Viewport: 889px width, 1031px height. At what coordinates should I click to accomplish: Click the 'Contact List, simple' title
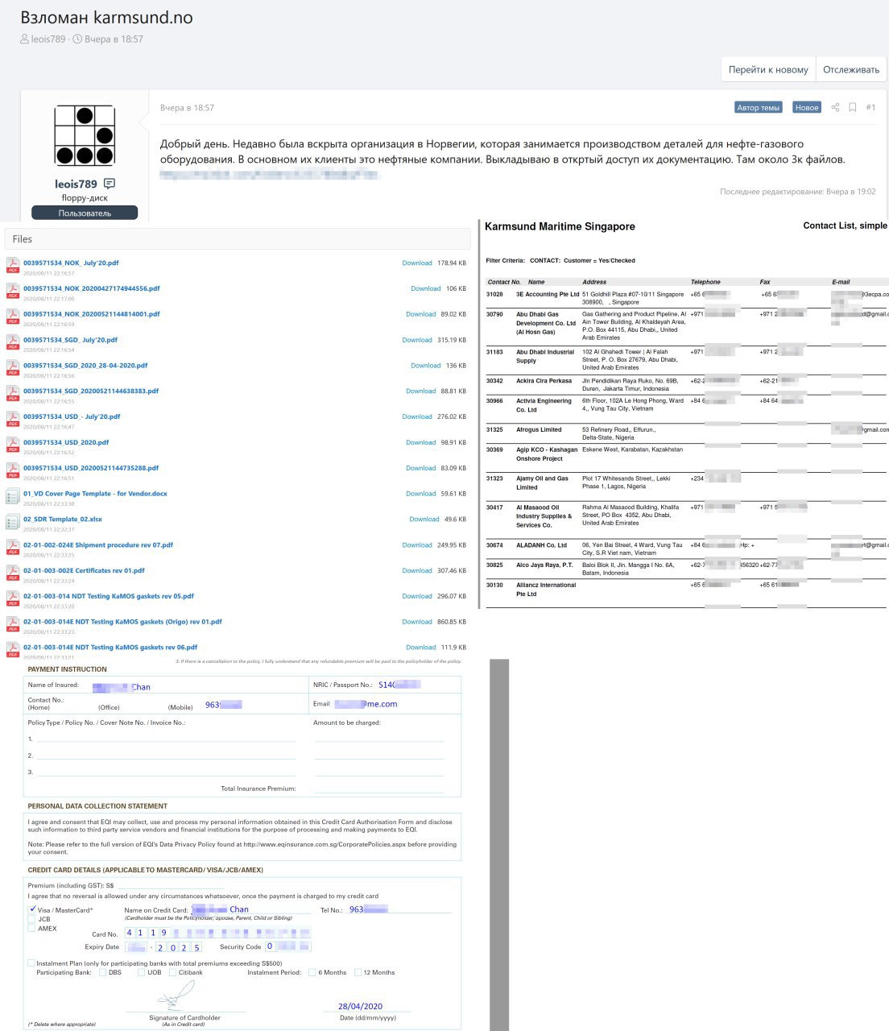(845, 226)
